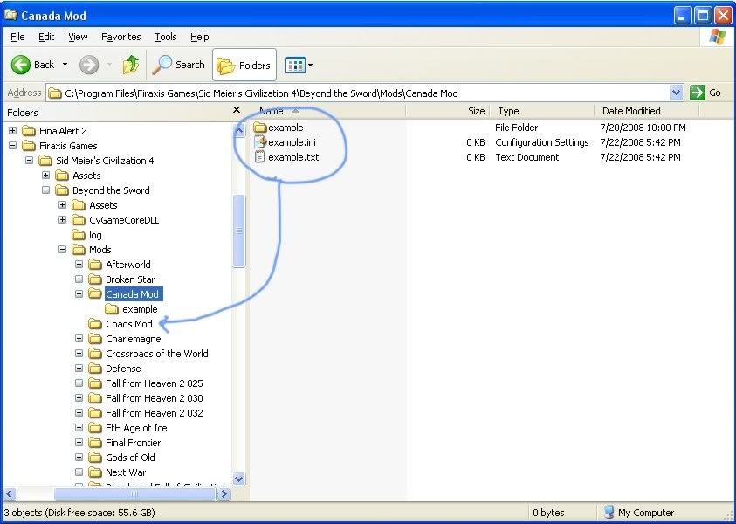Image resolution: width=736 pixels, height=524 pixels.
Task: Select the example.txt file icon
Action: 259,157
